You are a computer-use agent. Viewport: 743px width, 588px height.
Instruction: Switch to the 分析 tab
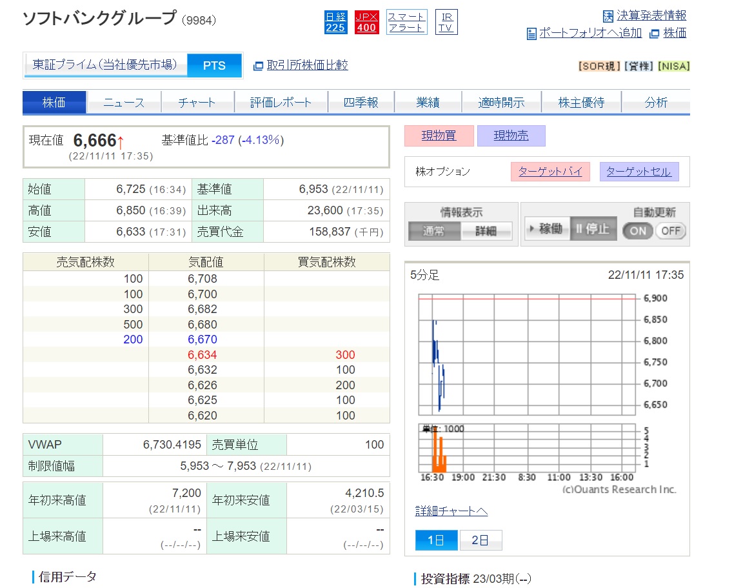pyautogui.click(x=656, y=103)
